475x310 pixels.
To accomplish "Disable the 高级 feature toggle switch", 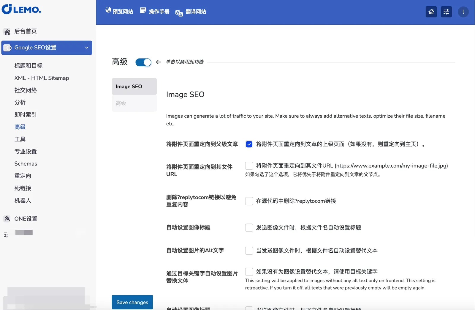I will pyautogui.click(x=143, y=62).
